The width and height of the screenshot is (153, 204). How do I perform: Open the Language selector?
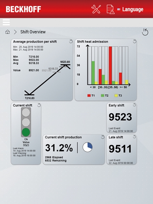[x=130, y=9]
